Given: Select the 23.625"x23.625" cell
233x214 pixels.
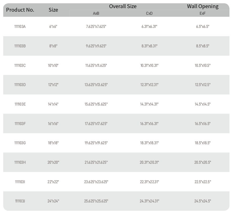Looking at the screenshot, I should click(x=96, y=182).
